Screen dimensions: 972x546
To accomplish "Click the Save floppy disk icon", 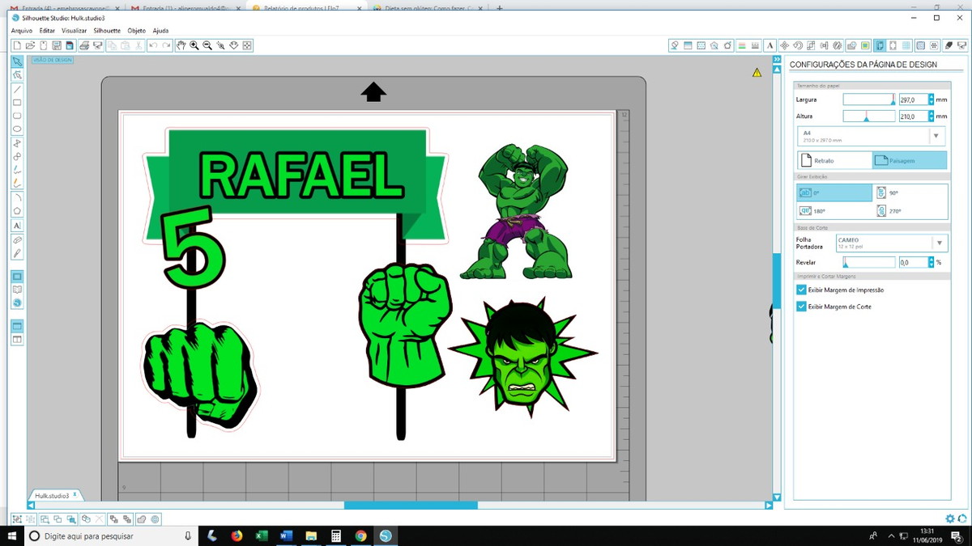I will coord(57,45).
